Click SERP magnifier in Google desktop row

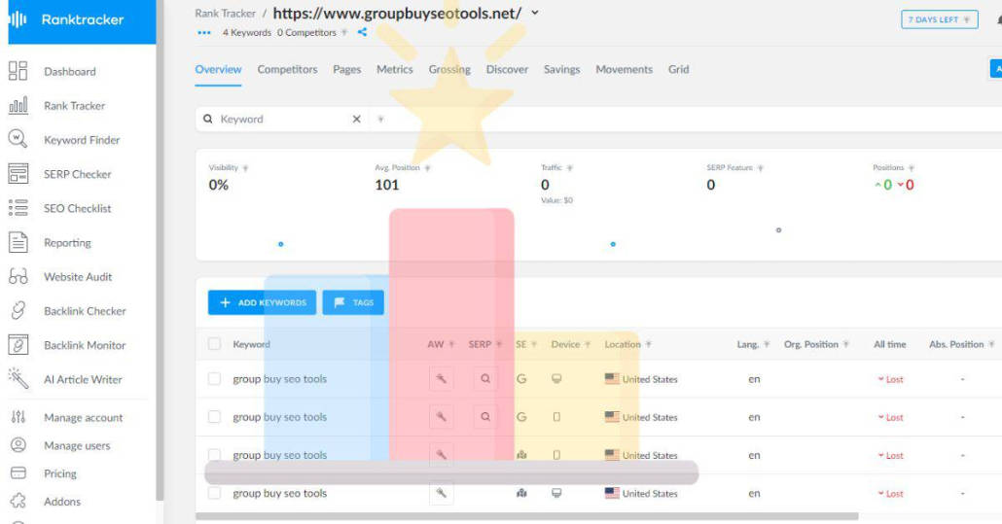(485, 378)
